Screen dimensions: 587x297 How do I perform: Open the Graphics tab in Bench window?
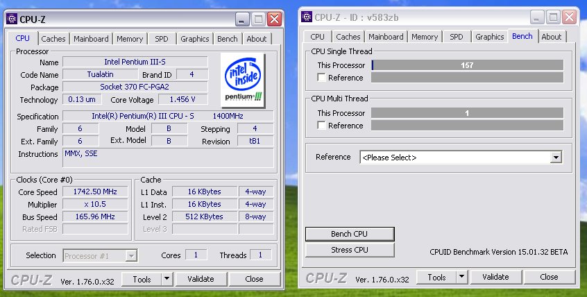[490, 37]
